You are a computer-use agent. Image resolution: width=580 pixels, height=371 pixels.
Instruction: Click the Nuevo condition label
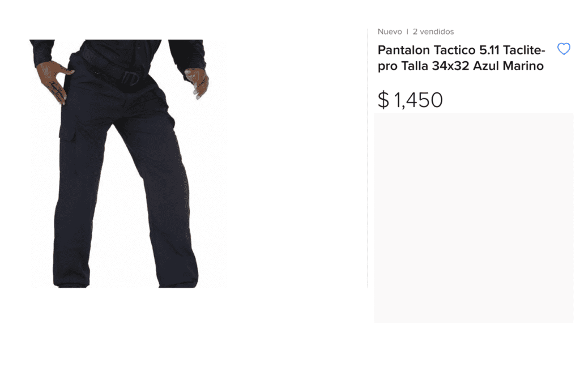pyautogui.click(x=390, y=32)
